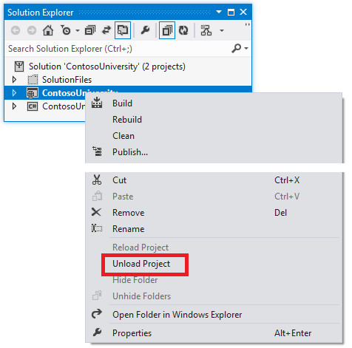Click the Paste clipboard icon

point(97,196)
